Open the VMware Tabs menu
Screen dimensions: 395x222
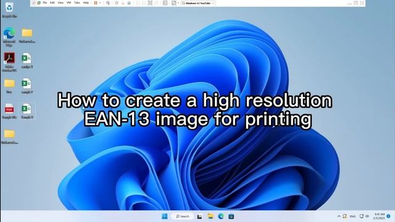tap(77, 2)
